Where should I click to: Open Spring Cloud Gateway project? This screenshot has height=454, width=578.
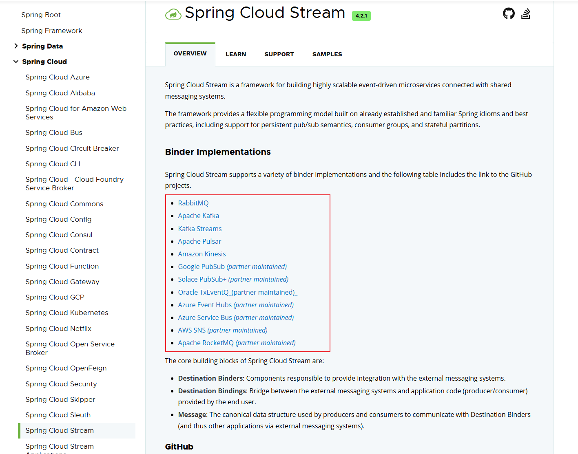[62, 282]
